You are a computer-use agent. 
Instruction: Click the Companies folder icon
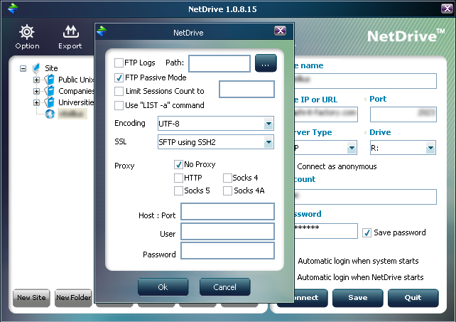click(x=50, y=91)
